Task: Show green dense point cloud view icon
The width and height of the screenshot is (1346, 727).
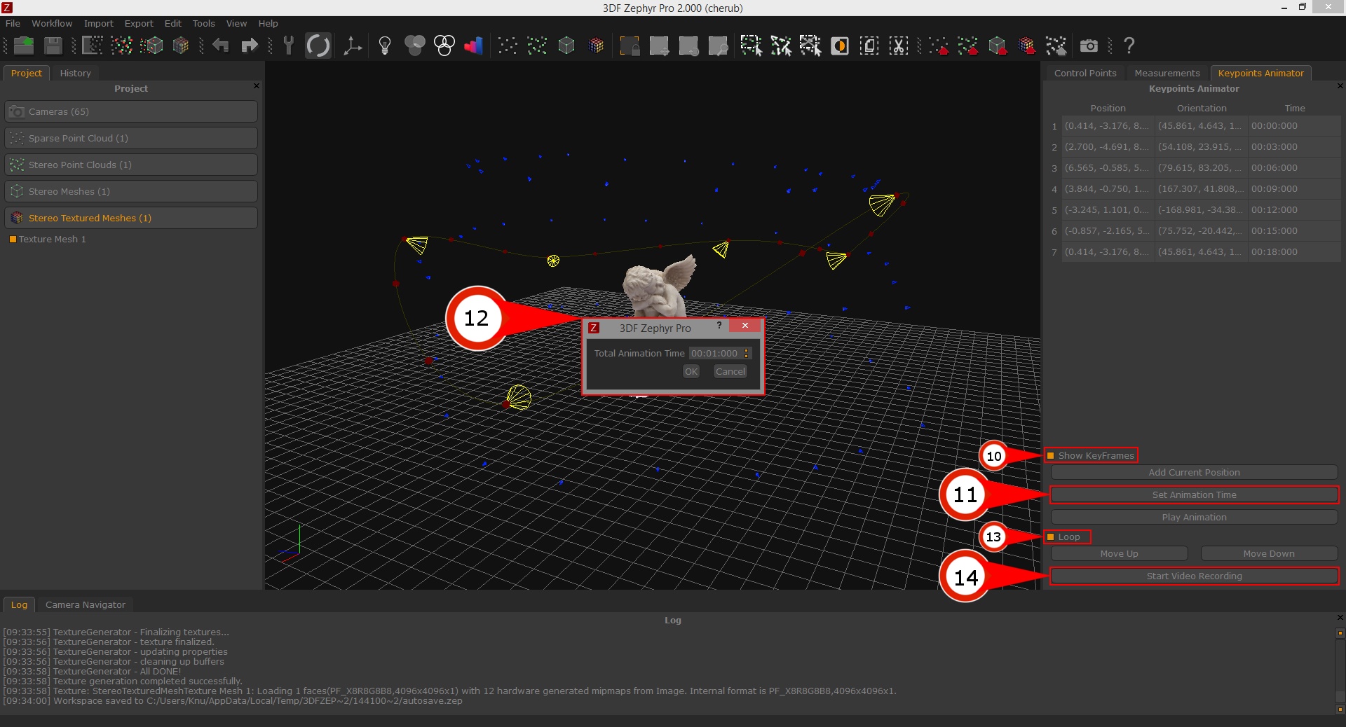Action: (537, 46)
